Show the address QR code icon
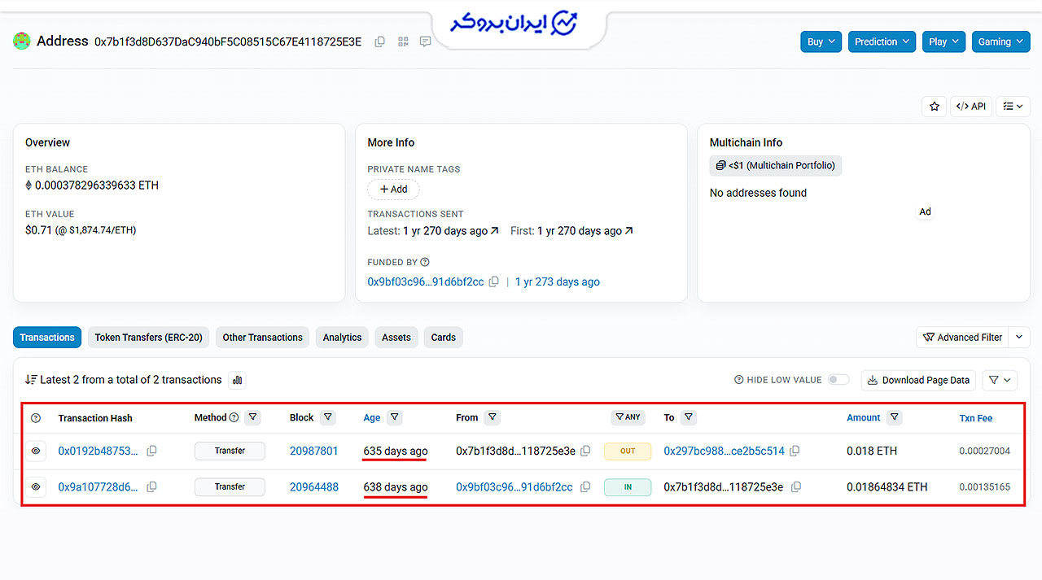The height and width of the screenshot is (580, 1042). coord(403,41)
